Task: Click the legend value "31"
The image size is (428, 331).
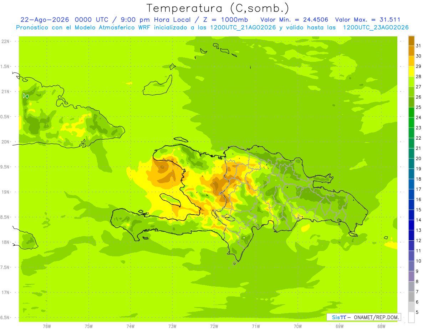Action: 419,46
